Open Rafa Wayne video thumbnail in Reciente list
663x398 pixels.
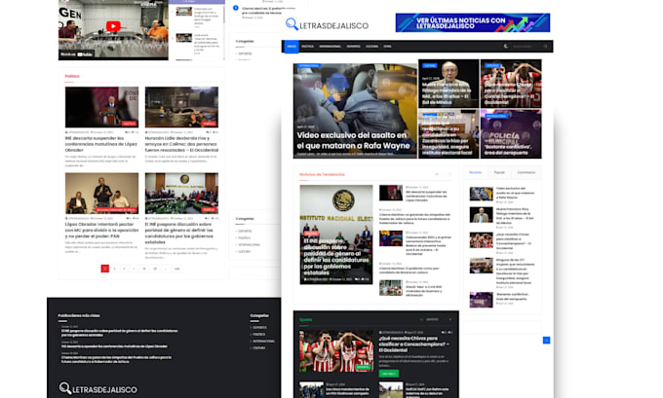(x=482, y=194)
